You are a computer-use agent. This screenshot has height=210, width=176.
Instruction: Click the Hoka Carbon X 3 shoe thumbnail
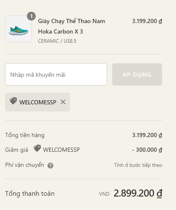pyautogui.click(x=18, y=29)
